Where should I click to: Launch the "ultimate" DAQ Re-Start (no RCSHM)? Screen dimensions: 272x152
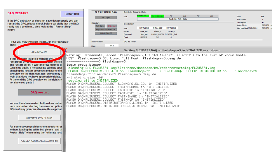[39, 141]
